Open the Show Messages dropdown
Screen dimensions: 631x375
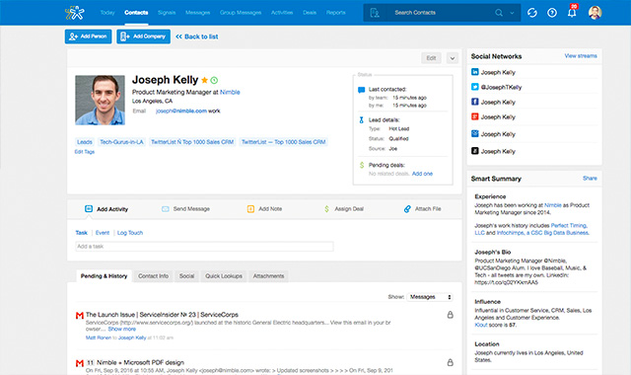(x=430, y=297)
